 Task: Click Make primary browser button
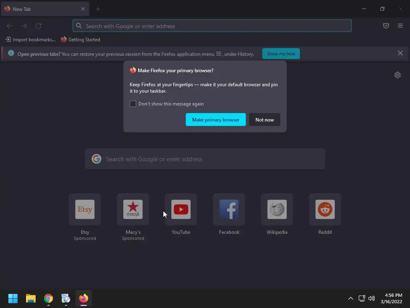tap(216, 120)
